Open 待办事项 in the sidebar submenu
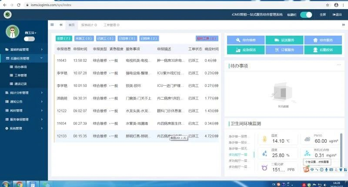Screen dimensions: 348x187 pos(20,67)
